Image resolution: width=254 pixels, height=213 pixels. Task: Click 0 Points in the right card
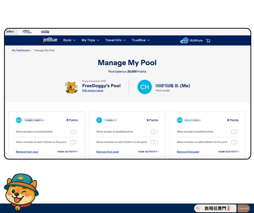point(233,120)
